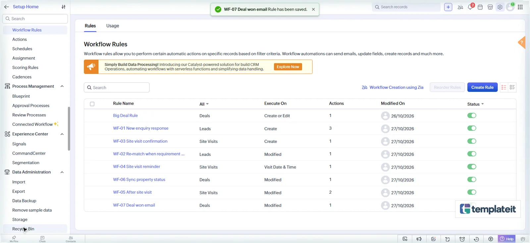This screenshot has width=530, height=243.
Task: Open the calendar icon in top bar
Action: pyautogui.click(x=480, y=7)
